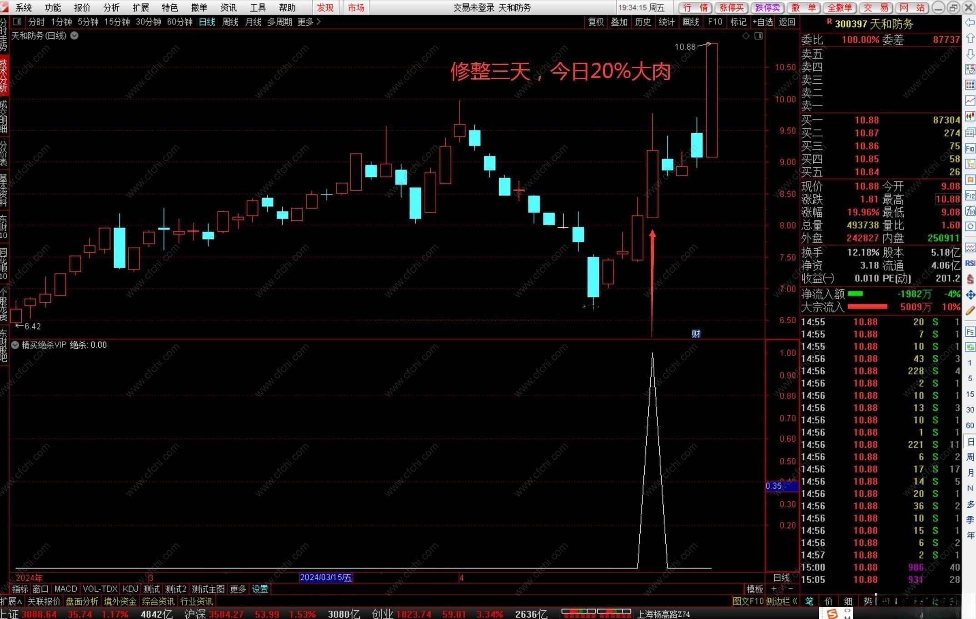Click the blue move crosshair arrows icon

pos(970,295)
